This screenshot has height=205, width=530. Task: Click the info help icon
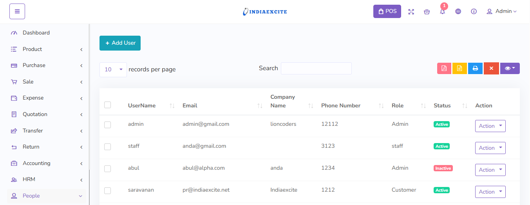(474, 12)
